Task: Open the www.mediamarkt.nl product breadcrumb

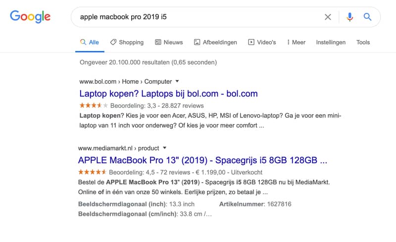Action: 119,148
